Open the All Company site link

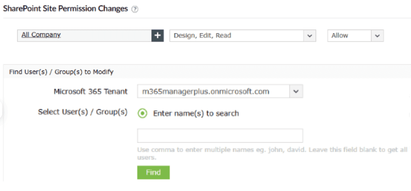(41, 35)
